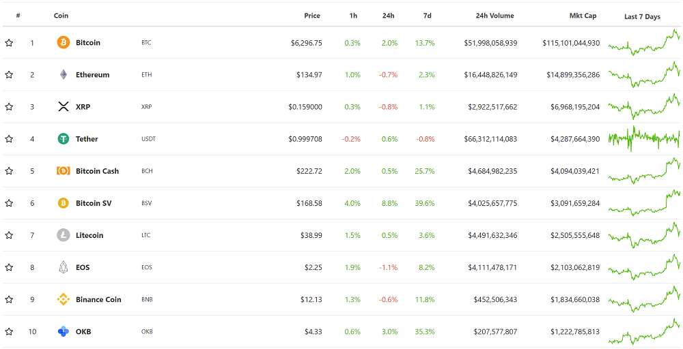Click Bitcoin's market cap $115,101,044,930
Image resolution: width=683 pixels, height=349 pixels.
coord(571,42)
